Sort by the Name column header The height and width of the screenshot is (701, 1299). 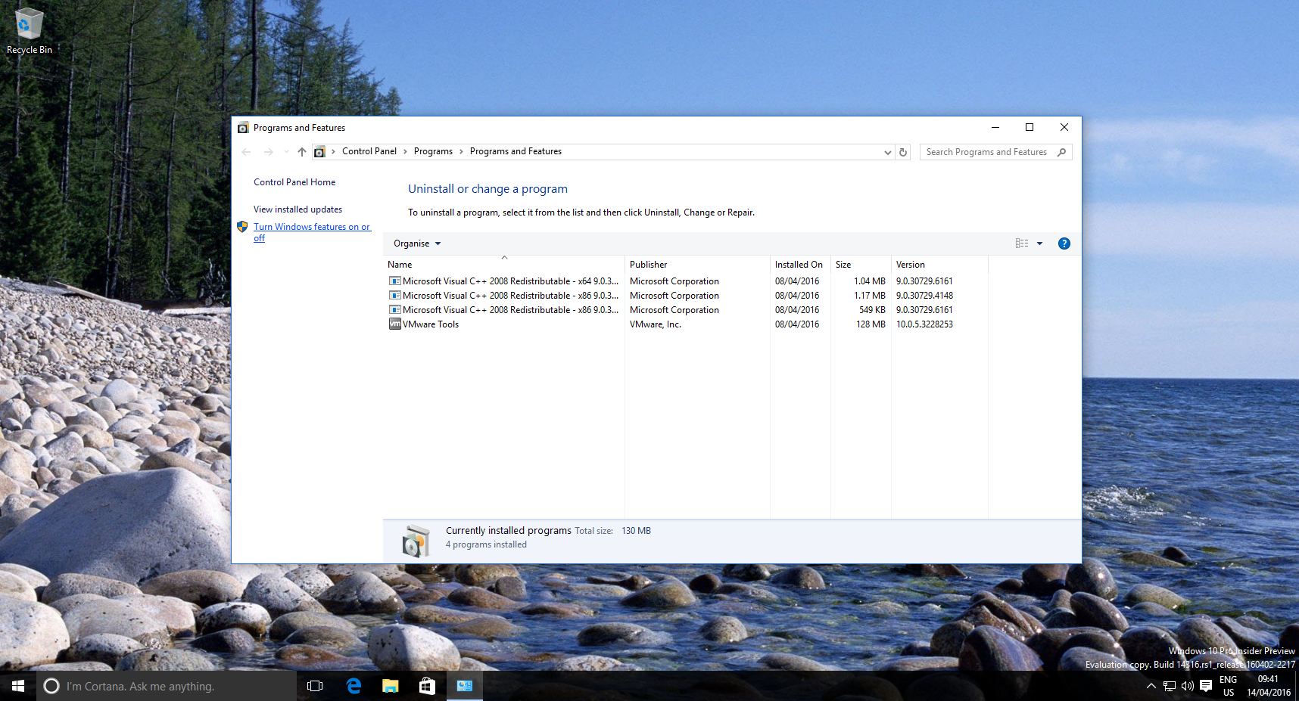(x=504, y=265)
